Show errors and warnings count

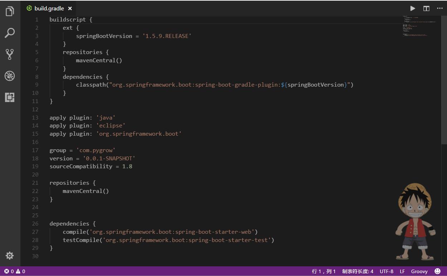tap(15, 271)
